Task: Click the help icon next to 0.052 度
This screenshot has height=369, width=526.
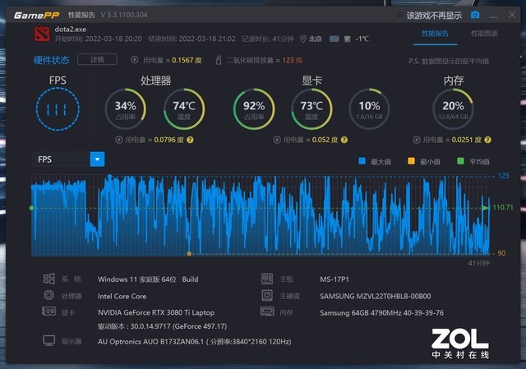Action: click(x=344, y=140)
